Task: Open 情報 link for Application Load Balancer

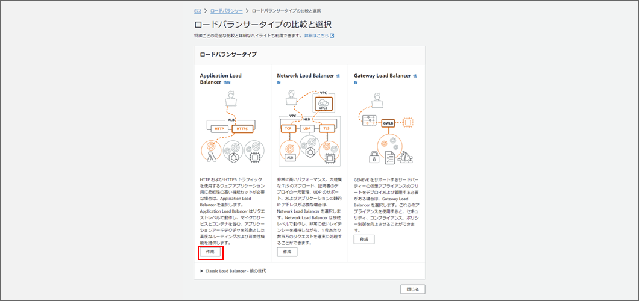Action: point(227,82)
